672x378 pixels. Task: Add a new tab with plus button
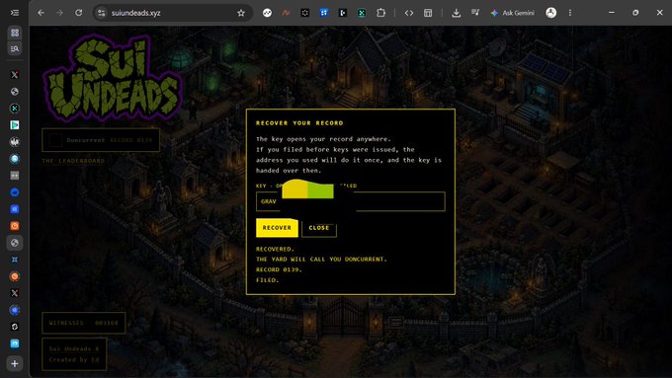pos(15,364)
